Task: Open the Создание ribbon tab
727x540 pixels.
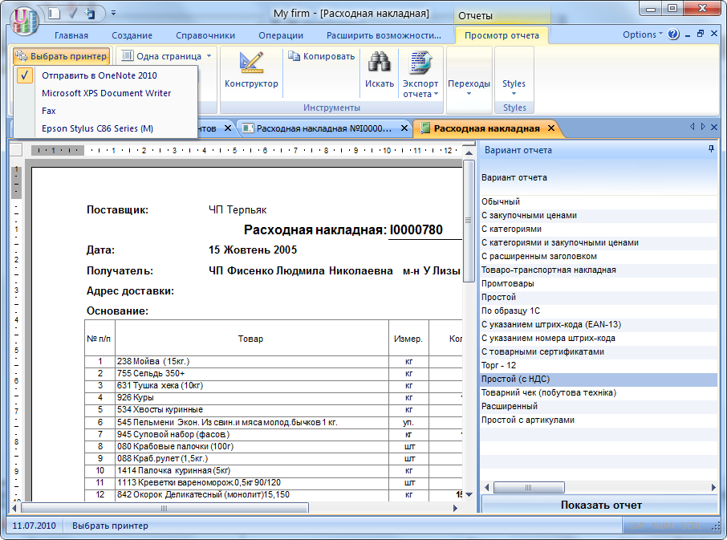Action: (x=132, y=35)
